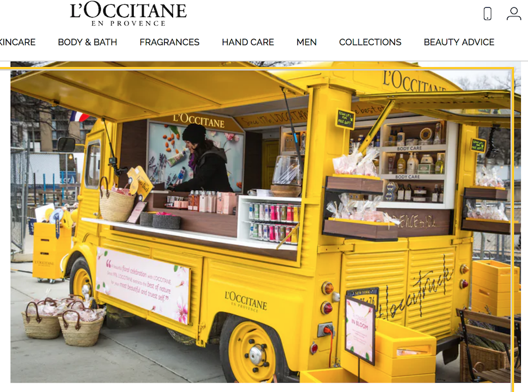Image resolution: width=528 pixels, height=392 pixels.
Task: Open the account profile icon
Action: point(514,14)
